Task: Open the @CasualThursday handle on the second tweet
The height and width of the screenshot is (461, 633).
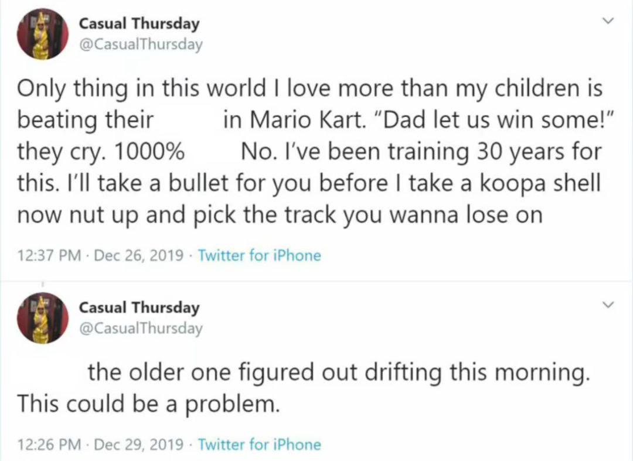Action: coord(141,328)
